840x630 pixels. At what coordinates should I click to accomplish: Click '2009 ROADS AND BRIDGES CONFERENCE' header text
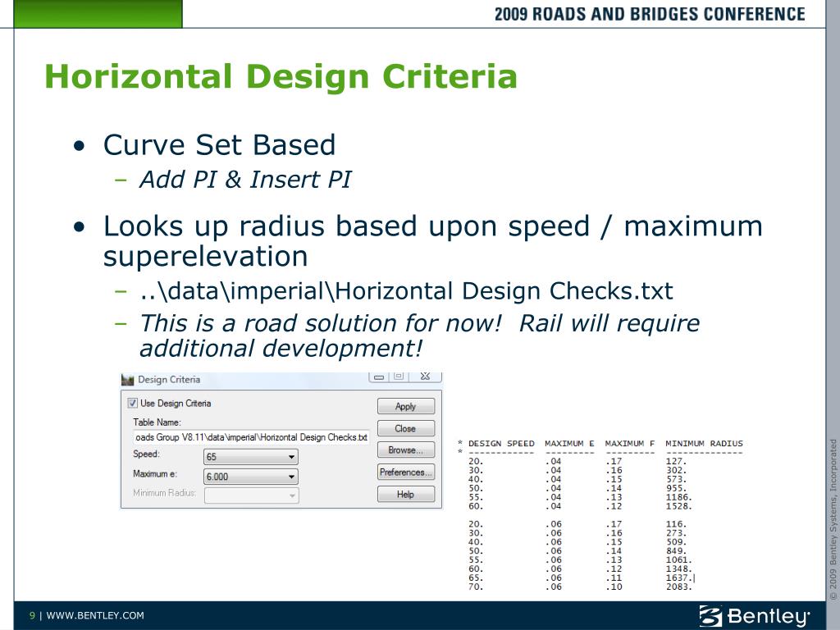(650, 14)
